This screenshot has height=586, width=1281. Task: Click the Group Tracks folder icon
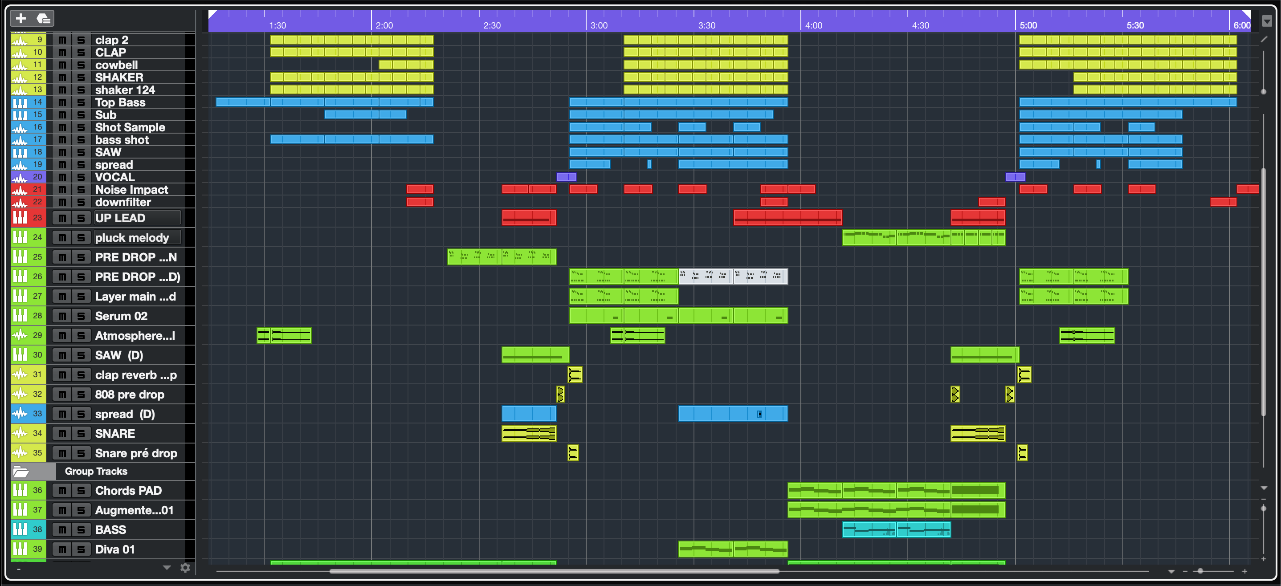(x=21, y=471)
